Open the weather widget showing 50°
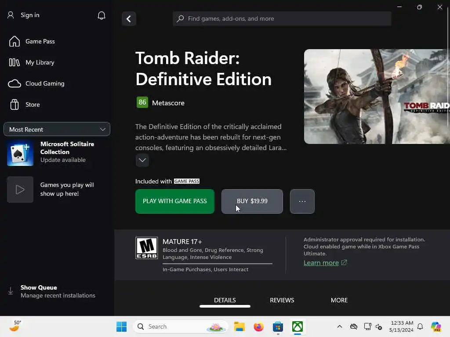 pos(15,326)
